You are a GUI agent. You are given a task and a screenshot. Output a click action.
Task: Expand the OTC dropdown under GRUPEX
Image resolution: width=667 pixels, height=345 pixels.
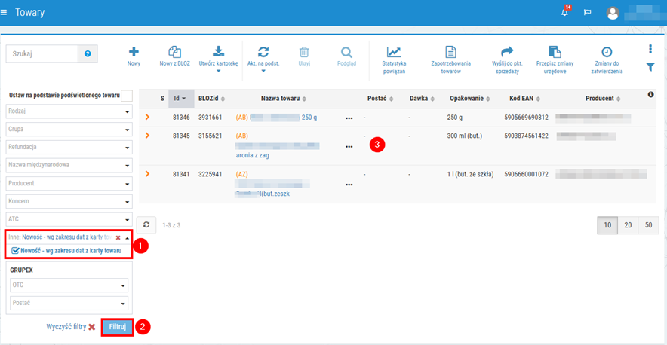69,285
